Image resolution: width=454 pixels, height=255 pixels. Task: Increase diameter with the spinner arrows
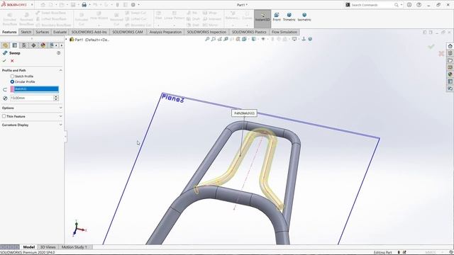(56, 96)
